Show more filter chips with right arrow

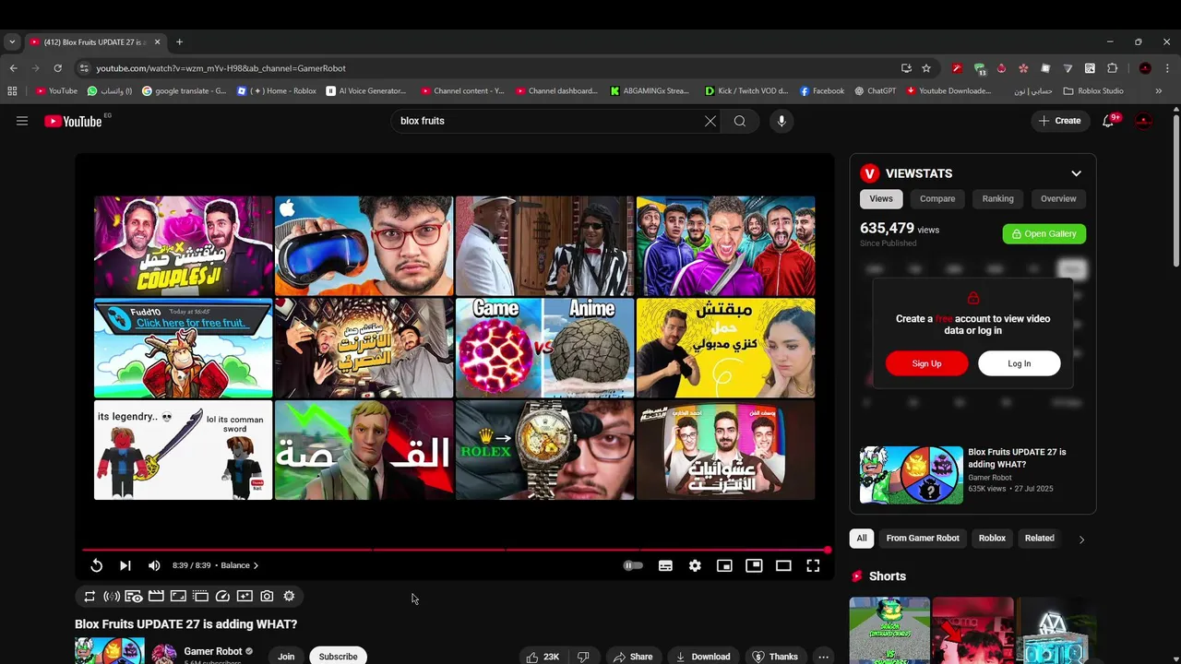click(1081, 539)
